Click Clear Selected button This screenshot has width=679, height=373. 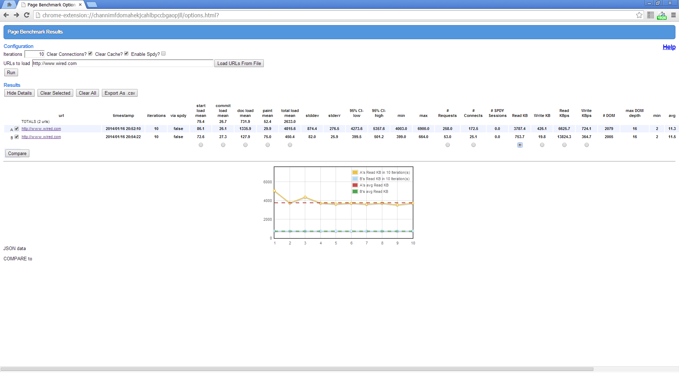click(x=55, y=93)
